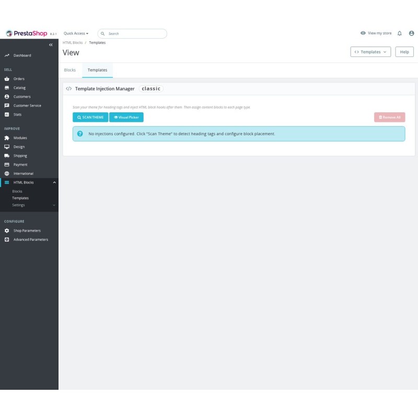Click the Help button

click(x=404, y=52)
